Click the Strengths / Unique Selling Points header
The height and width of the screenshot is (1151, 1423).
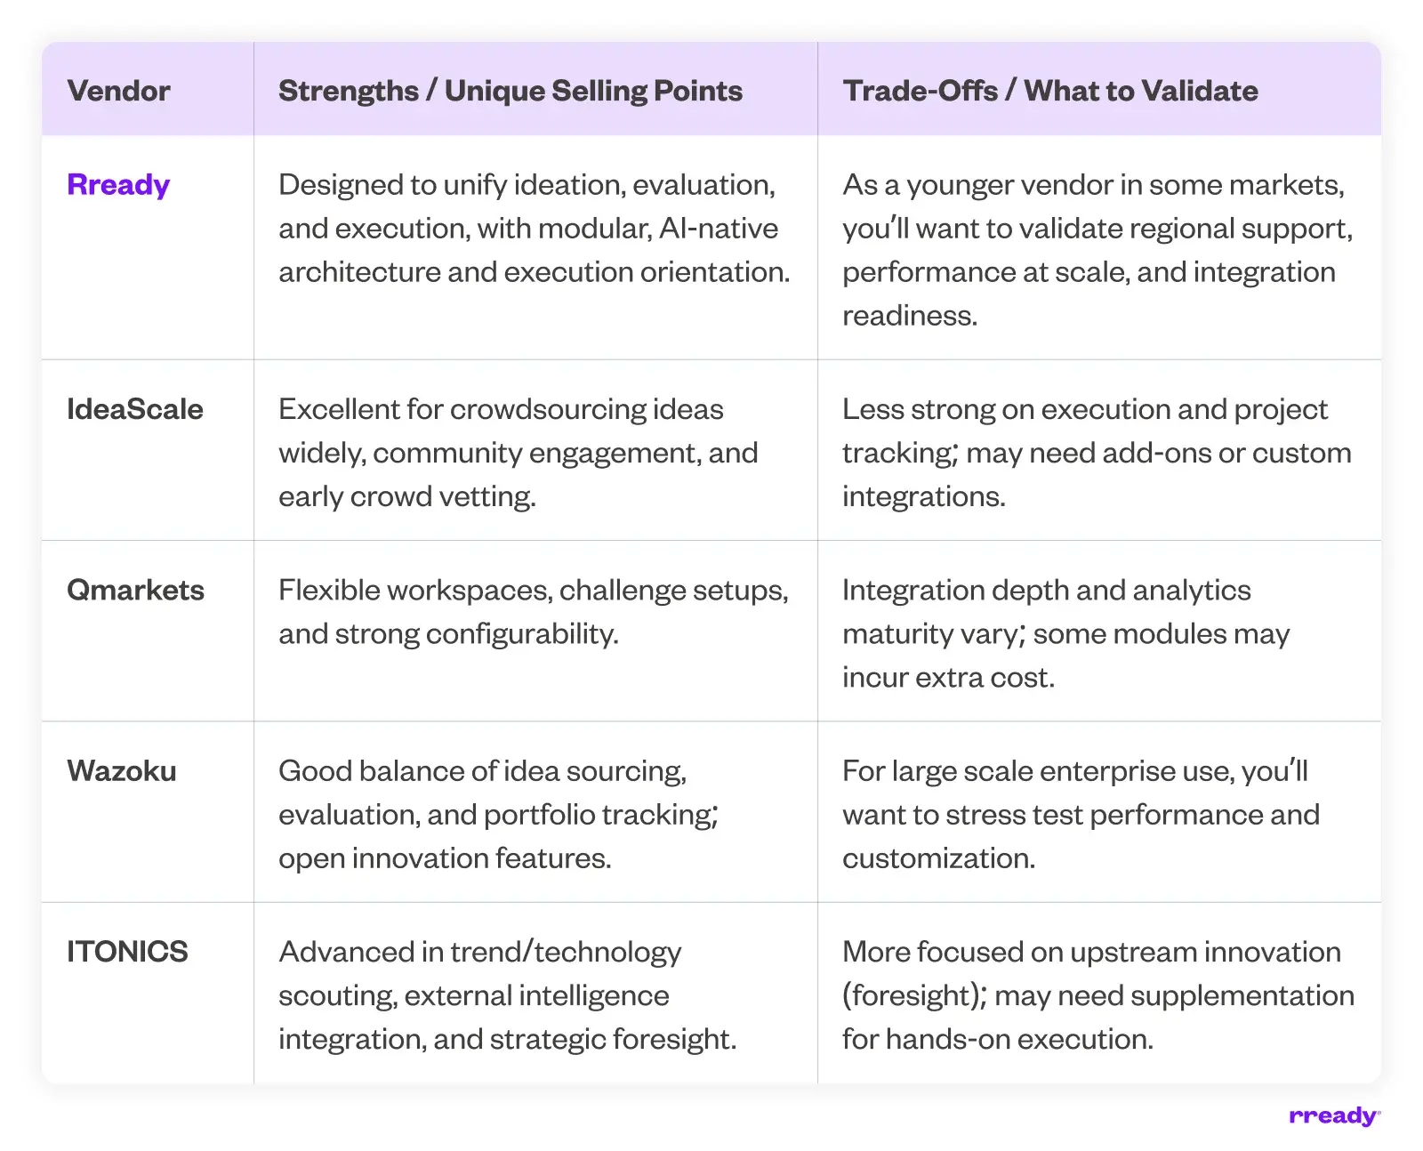click(x=511, y=91)
